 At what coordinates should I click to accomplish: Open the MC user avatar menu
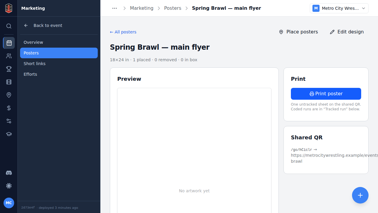(9, 203)
